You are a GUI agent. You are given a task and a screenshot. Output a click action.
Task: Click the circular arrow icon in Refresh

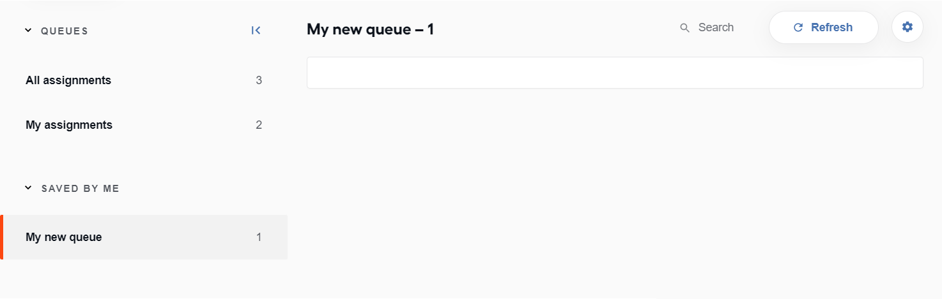798,27
